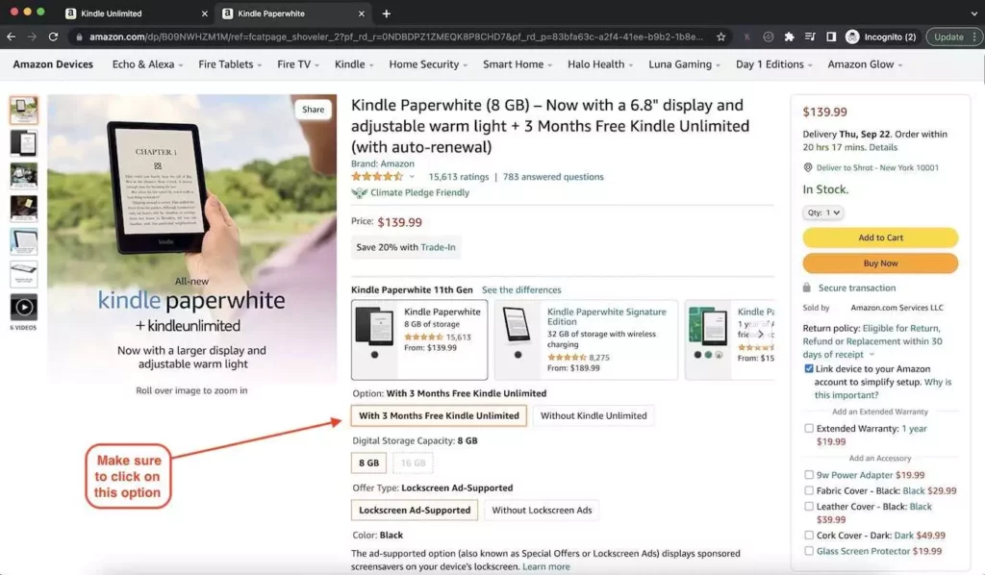Click the star rating icons under brand

click(x=377, y=177)
